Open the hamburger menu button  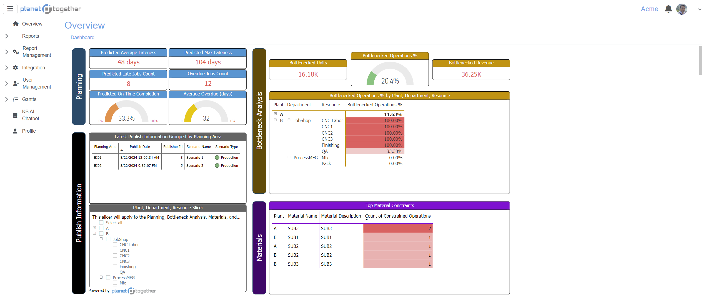point(10,9)
